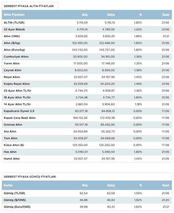This screenshot has width=174, height=213.
Task: Click the Gremse Altın row
Action: click(13, 125)
